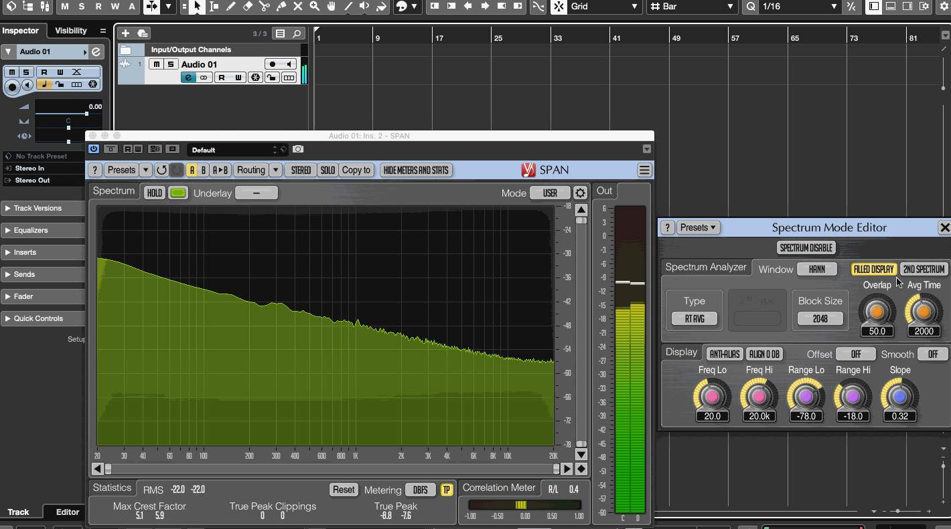Open SPAN spectrum mode settings gear
951x529 pixels.
[580, 193]
